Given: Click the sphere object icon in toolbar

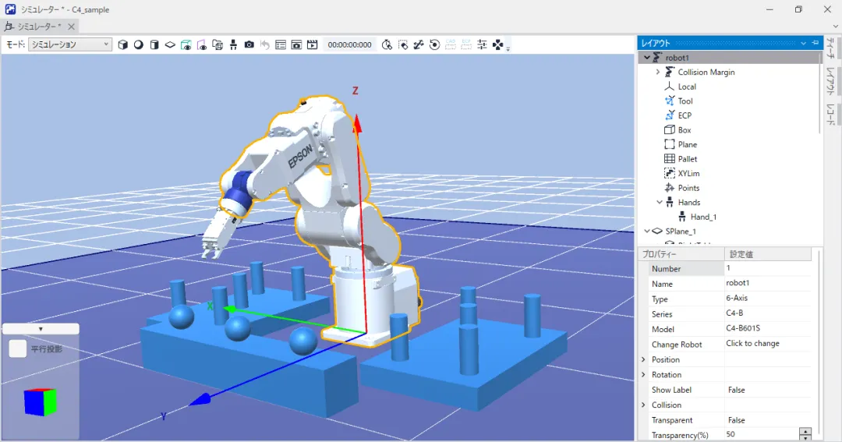Looking at the screenshot, I should pyautogui.click(x=139, y=45).
